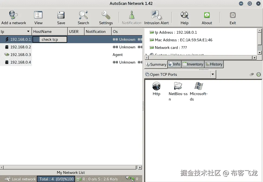
Task: Click the Ip Address : 192.168.0.1 entry
Action: pyautogui.click(x=176, y=32)
